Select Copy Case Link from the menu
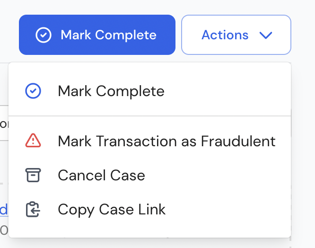The height and width of the screenshot is (248, 315). click(x=149, y=209)
